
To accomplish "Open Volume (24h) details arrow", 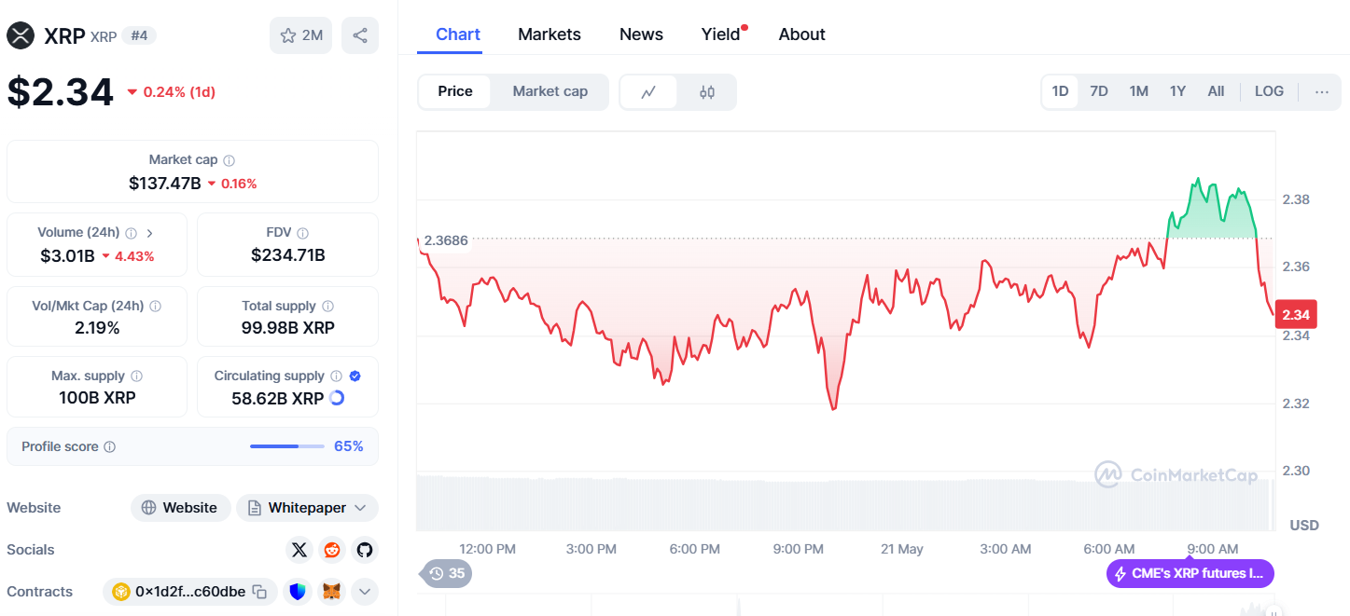I will (x=150, y=233).
